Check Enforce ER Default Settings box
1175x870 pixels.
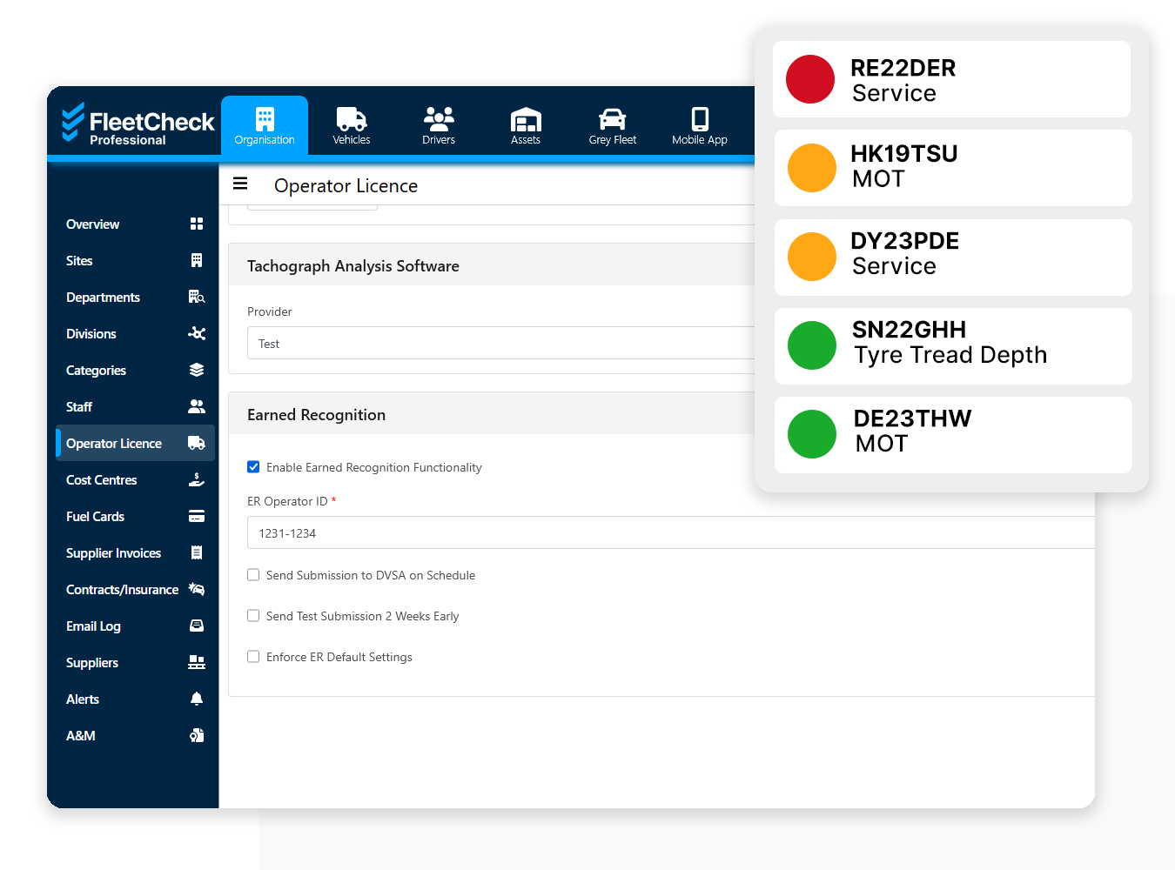(253, 657)
